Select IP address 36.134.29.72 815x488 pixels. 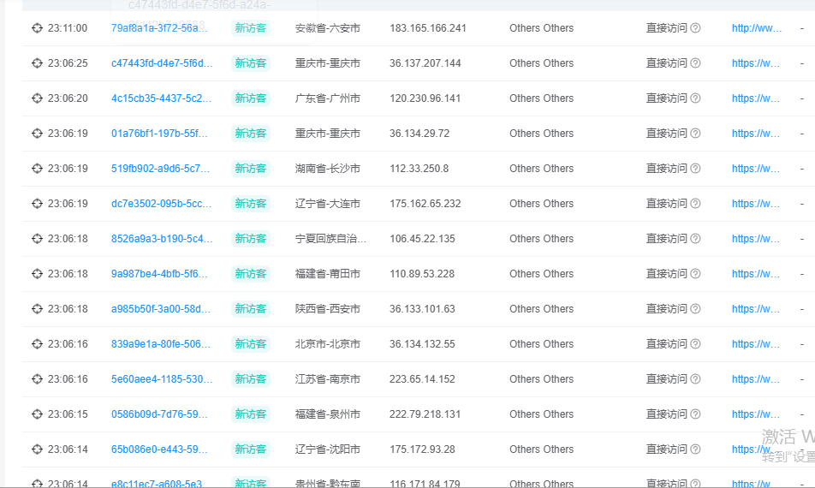(419, 134)
